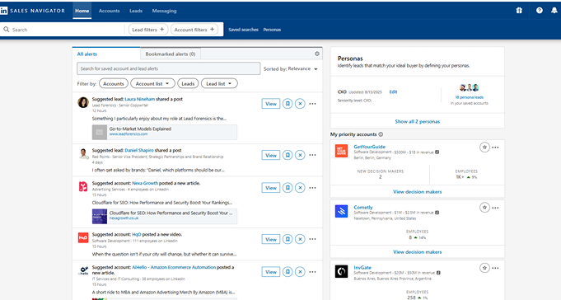561x300 pixels.
Task: Go to the Home tab
Action: [82, 11]
